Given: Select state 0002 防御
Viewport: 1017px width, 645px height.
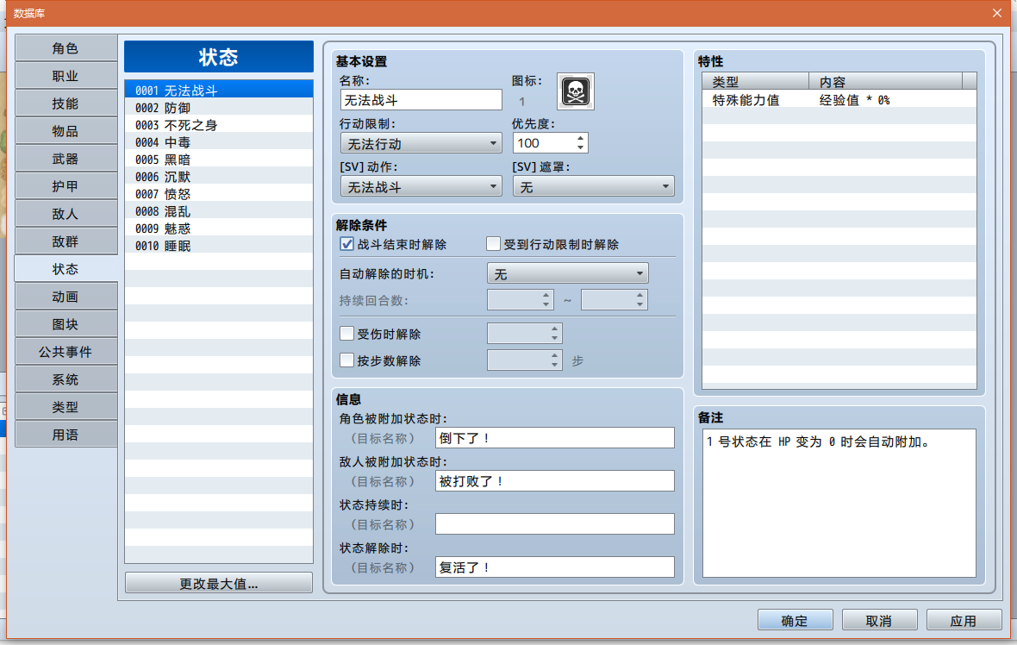Looking at the screenshot, I should 219,108.
